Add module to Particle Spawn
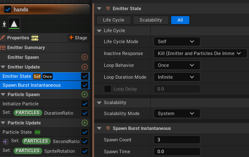249x157 pixels. [x=84, y=94]
